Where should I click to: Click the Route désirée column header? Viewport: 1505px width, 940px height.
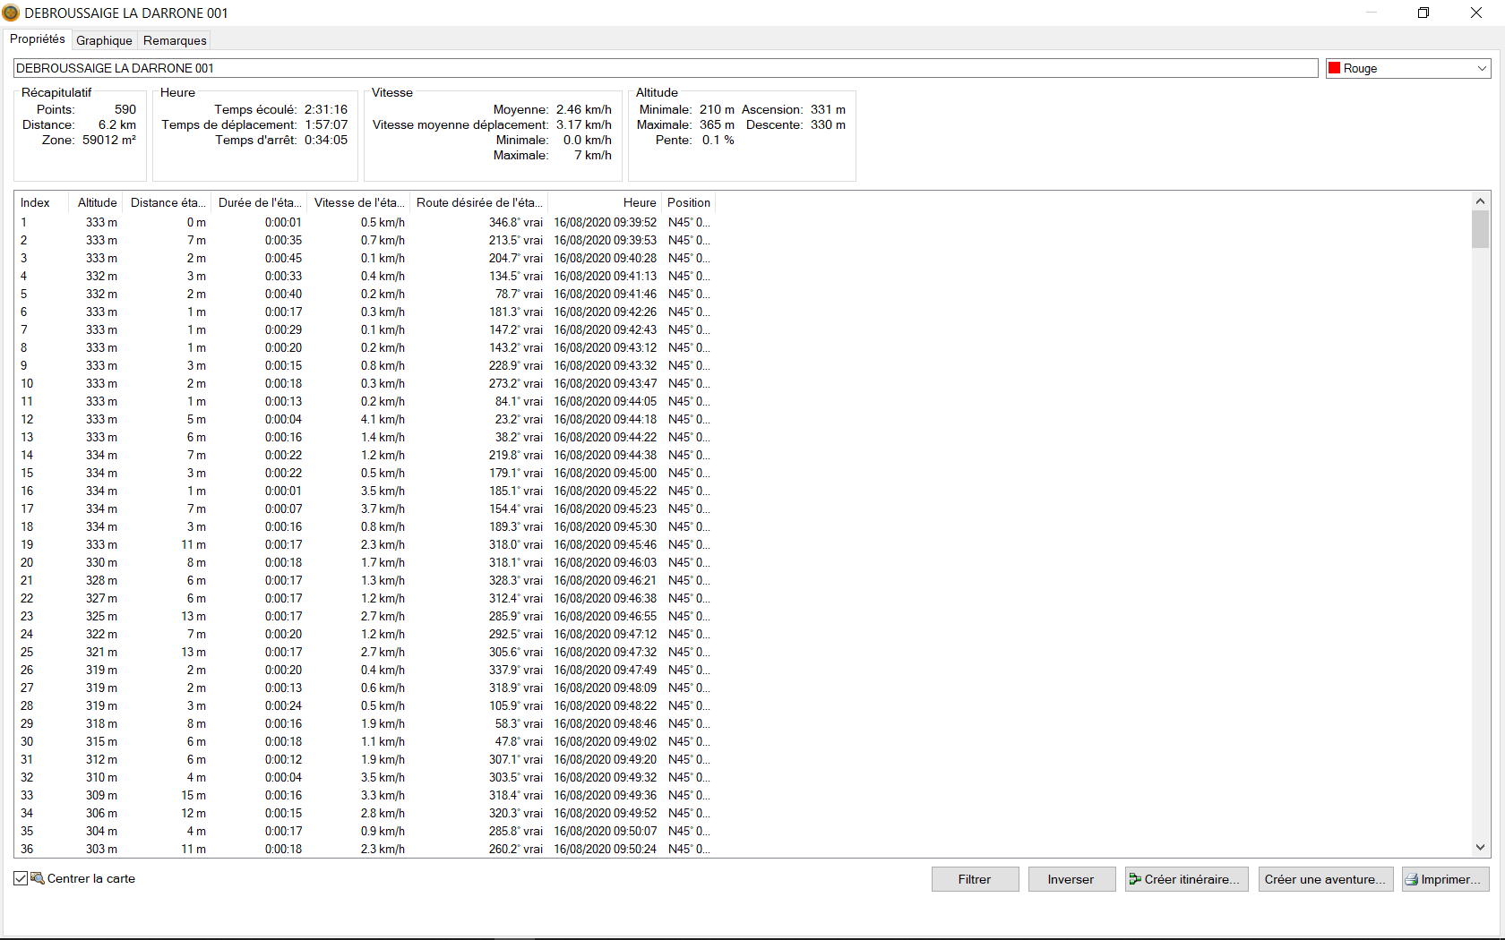click(x=479, y=202)
